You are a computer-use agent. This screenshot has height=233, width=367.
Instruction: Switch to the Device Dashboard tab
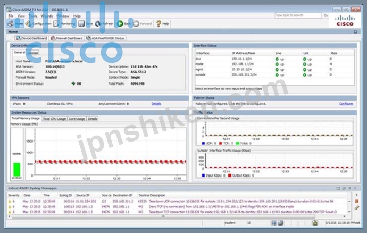pyautogui.click(x=31, y=38)
